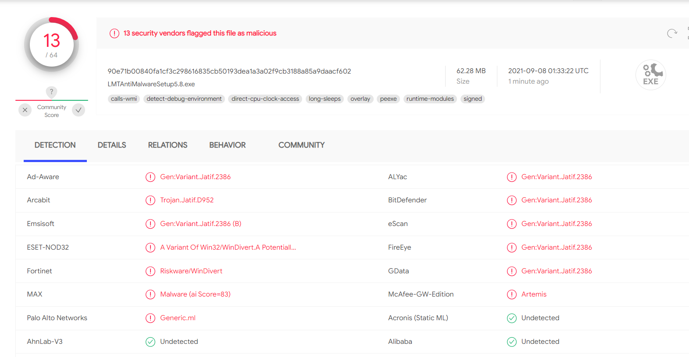689x357 pixels.
Task: Click the Alibaba undetected check icon
Action: (512, 342)
